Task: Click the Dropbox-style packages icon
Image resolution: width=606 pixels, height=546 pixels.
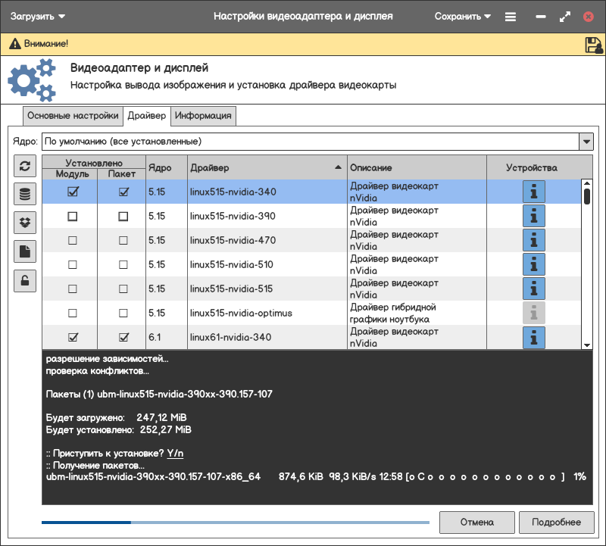Action: [x=24, y=223]
